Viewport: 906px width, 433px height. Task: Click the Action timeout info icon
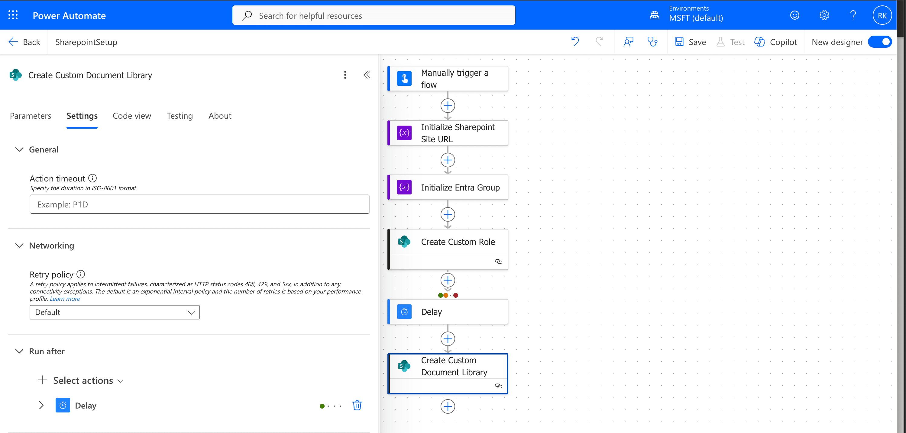(92, 178)
